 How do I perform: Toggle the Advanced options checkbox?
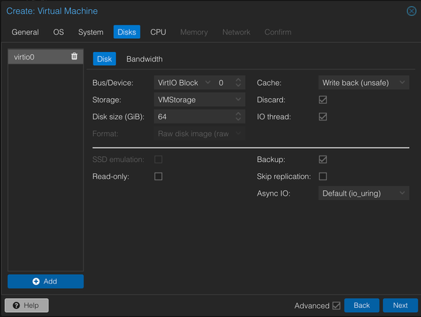[x=336, y=306]
